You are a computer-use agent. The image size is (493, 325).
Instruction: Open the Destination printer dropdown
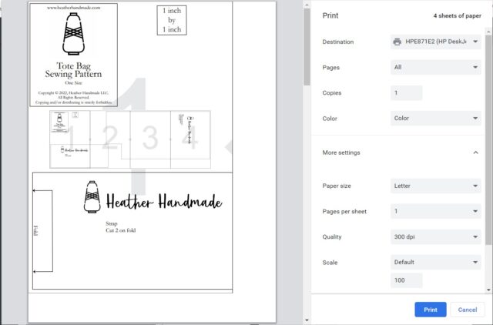(x=436, y=42)
